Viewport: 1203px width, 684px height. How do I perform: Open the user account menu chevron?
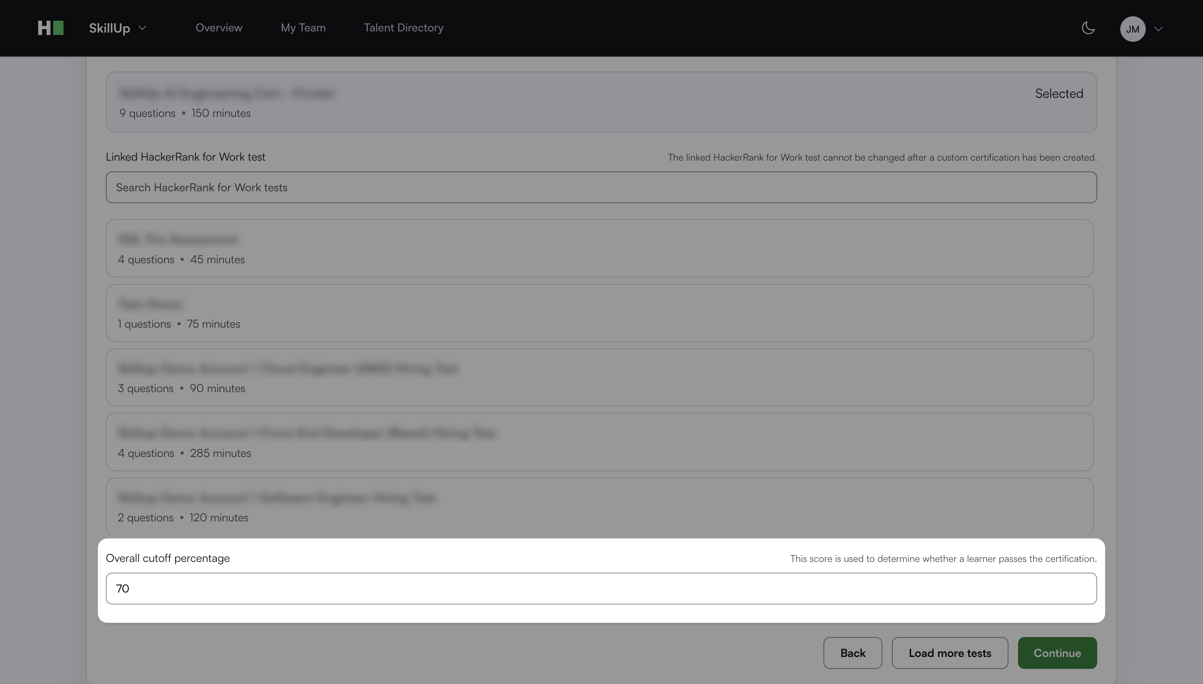(1158, 29)
